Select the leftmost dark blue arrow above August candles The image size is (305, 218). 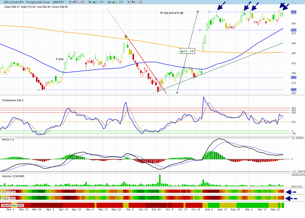pos(221,6)
